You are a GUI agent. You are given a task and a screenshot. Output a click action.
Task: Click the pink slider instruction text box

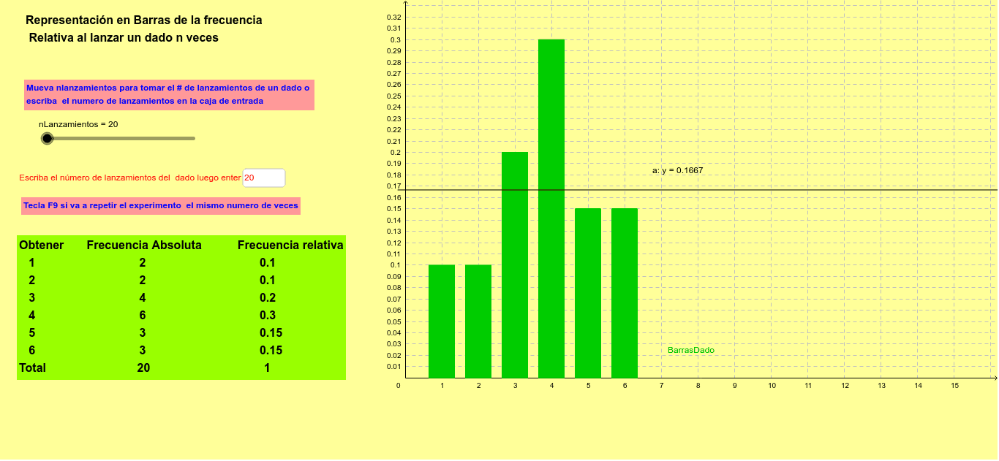click(169, 94)
